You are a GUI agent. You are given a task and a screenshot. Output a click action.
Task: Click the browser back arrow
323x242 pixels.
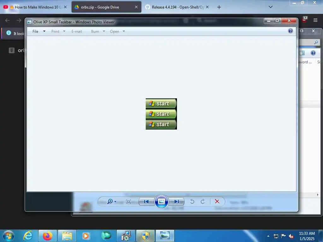click(8, 20)
